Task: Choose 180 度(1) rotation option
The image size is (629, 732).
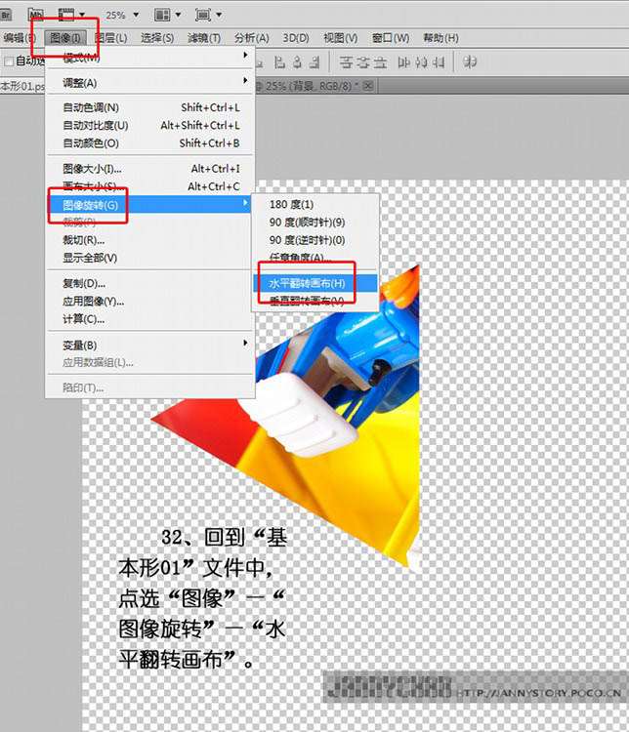Action: 291,205
